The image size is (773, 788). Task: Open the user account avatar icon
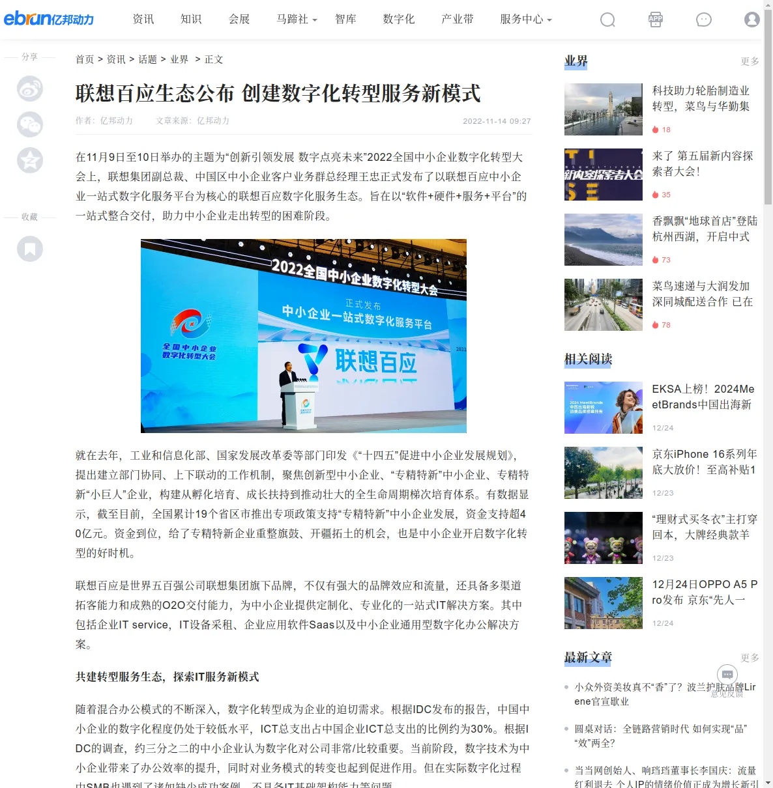752,20
